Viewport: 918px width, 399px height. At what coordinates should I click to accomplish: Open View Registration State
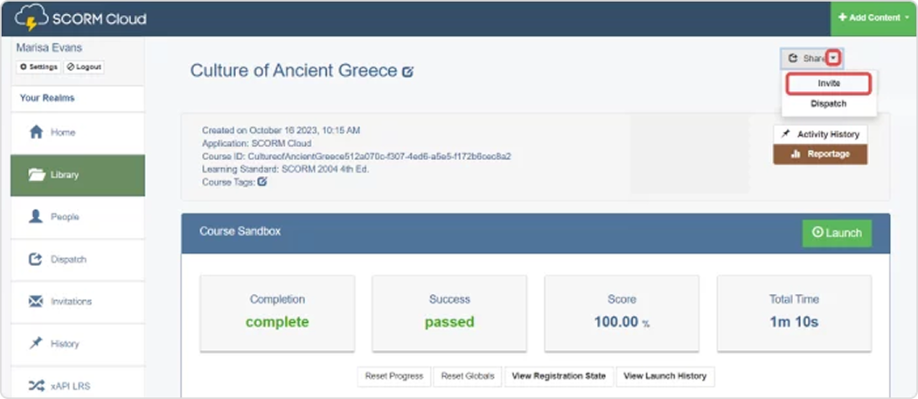(x=559, y=376)
